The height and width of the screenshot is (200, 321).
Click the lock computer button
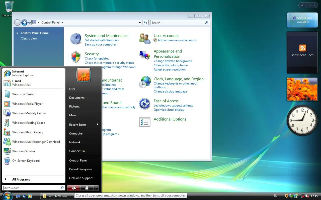(x=87, y=188)
